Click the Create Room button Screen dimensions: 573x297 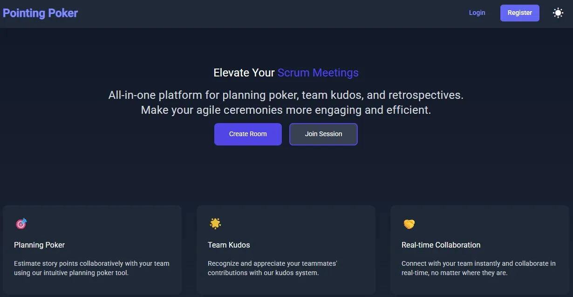point(248,134)
